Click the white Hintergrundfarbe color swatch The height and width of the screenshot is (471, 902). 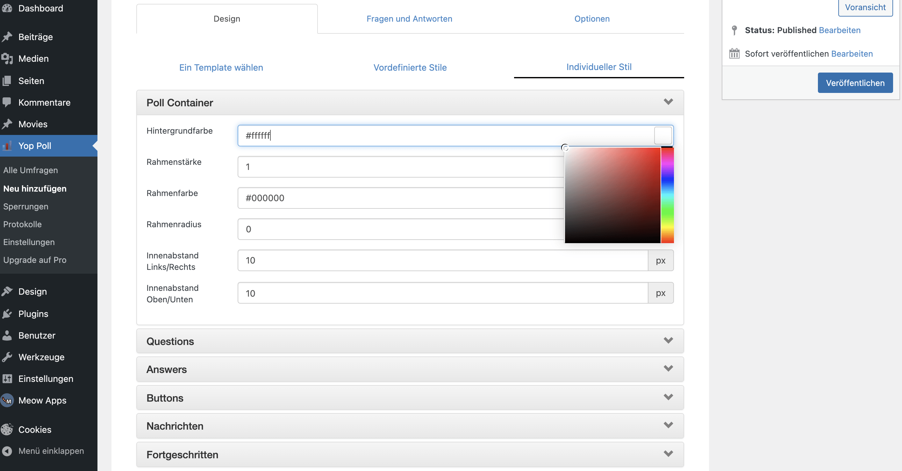(x=662, y=136)
